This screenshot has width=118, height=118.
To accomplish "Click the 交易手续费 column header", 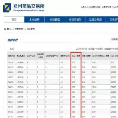I will coord(76,56).
